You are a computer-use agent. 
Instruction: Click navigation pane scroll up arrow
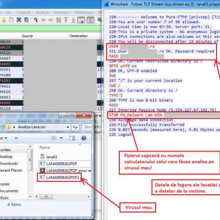coord(30,146)
